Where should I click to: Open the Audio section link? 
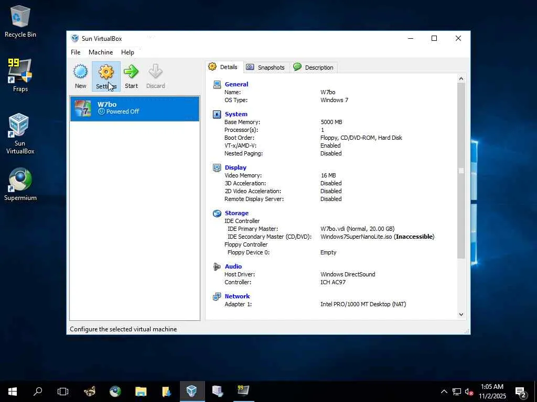point(233,266)
